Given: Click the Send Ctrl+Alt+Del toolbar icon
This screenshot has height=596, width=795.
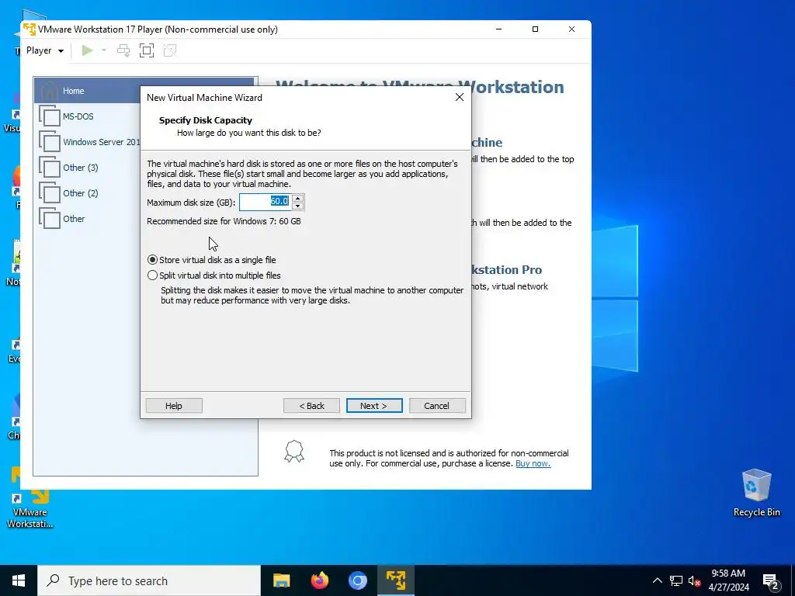Looking at the screenshot, I should (123, 50).
